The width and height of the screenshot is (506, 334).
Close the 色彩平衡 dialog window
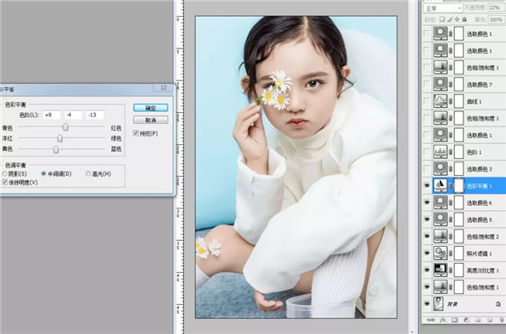164,88
